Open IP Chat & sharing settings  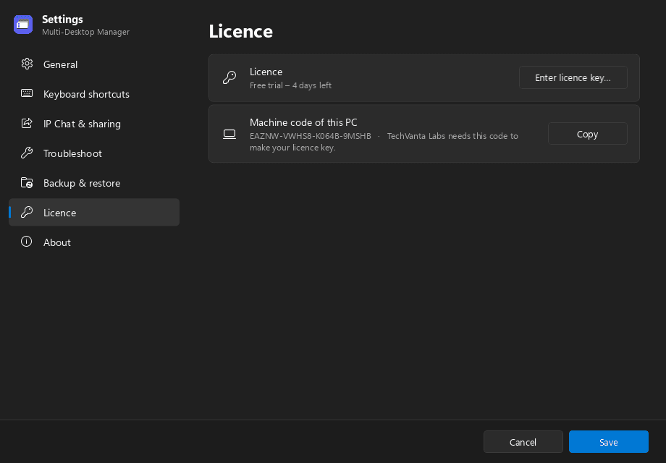pos(94,124)
